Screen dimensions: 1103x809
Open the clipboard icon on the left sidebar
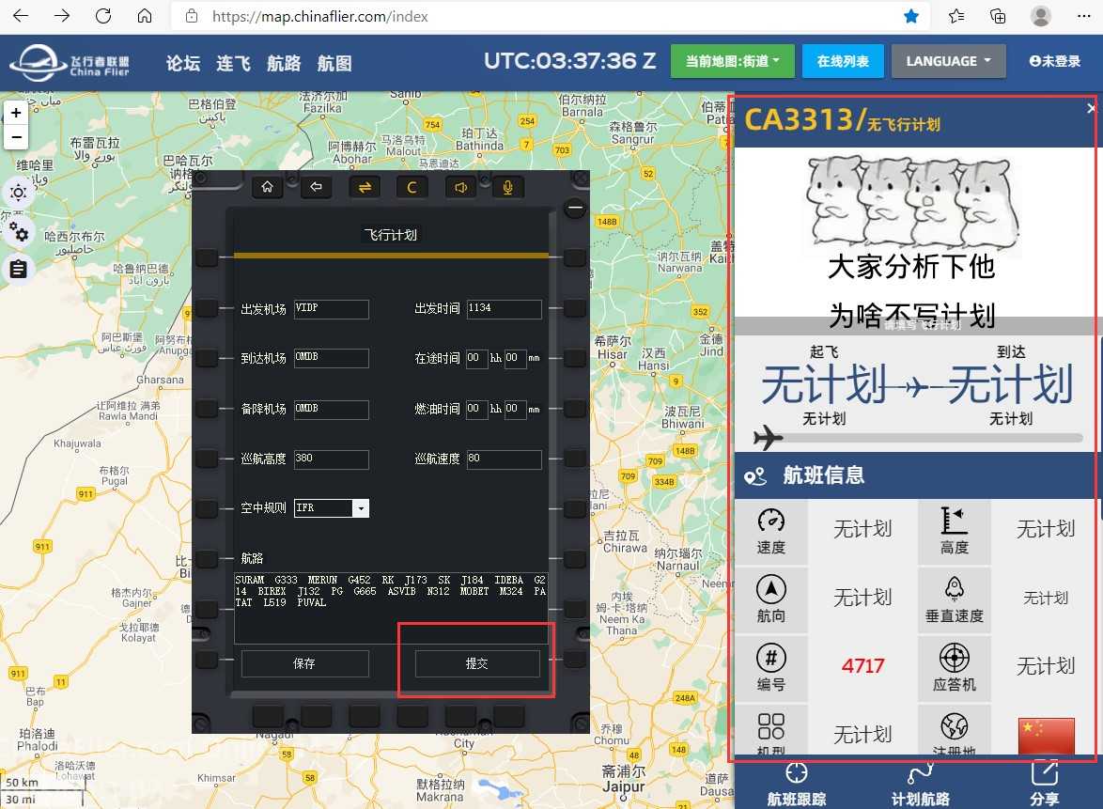point(19,270)
